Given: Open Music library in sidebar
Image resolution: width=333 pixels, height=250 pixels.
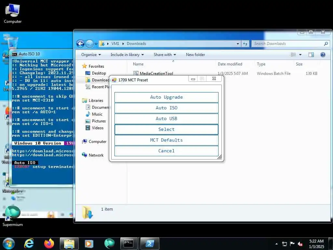Looking at the screenshot, I should click(x=97, y=114).
